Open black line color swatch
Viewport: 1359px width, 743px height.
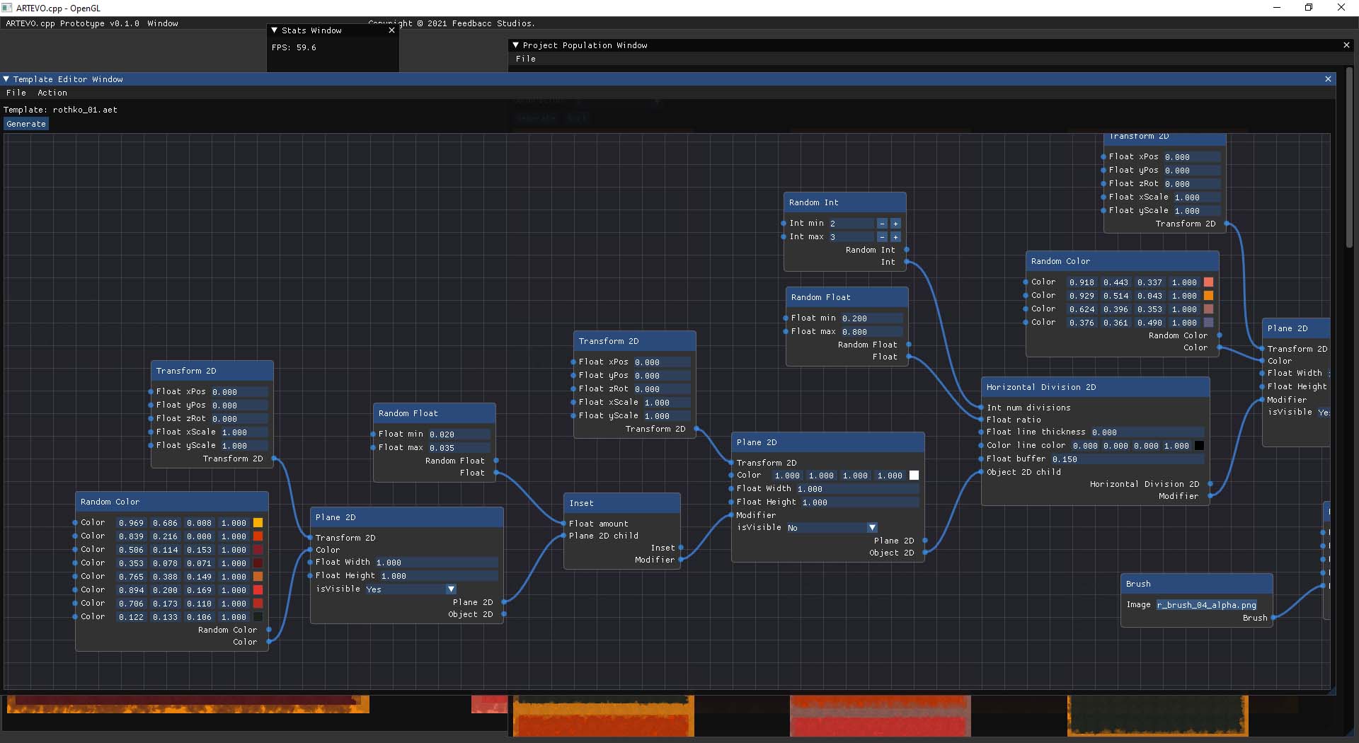(x=1199, y=446)
